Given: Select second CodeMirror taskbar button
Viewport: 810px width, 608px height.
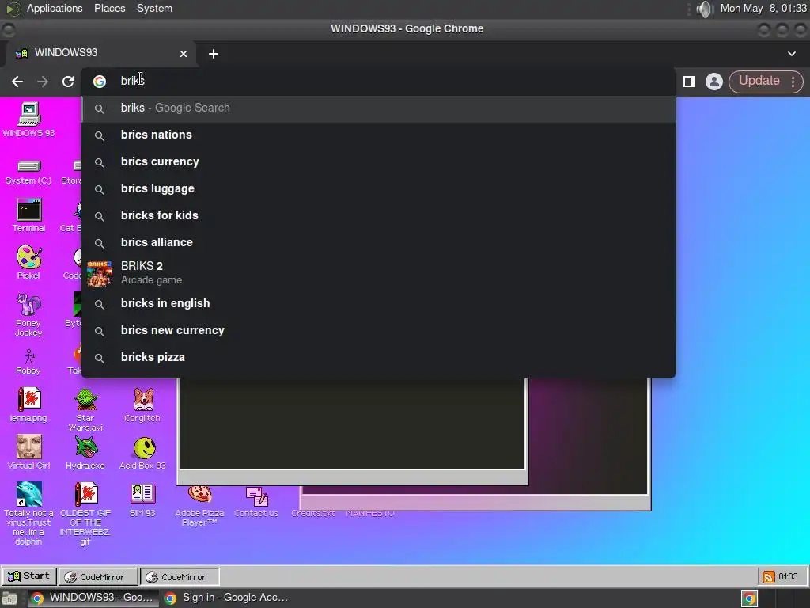Looking at the screenshot, I should coord(180,576).
